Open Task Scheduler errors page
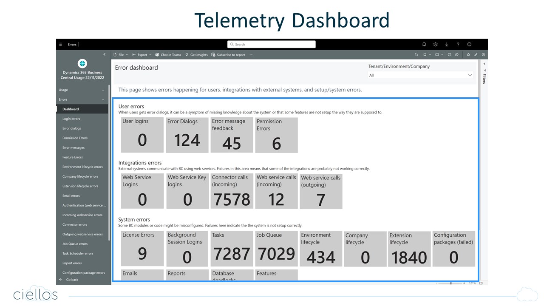Viewport: 544px width, 306px height. 82,253
